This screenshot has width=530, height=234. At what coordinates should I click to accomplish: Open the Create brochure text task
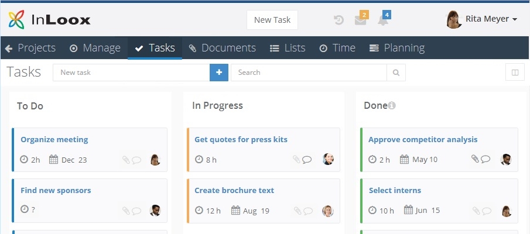234,190
